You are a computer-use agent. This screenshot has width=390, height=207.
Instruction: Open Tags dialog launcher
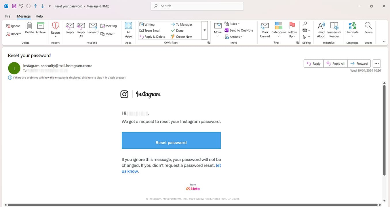[x=297, y=43]
